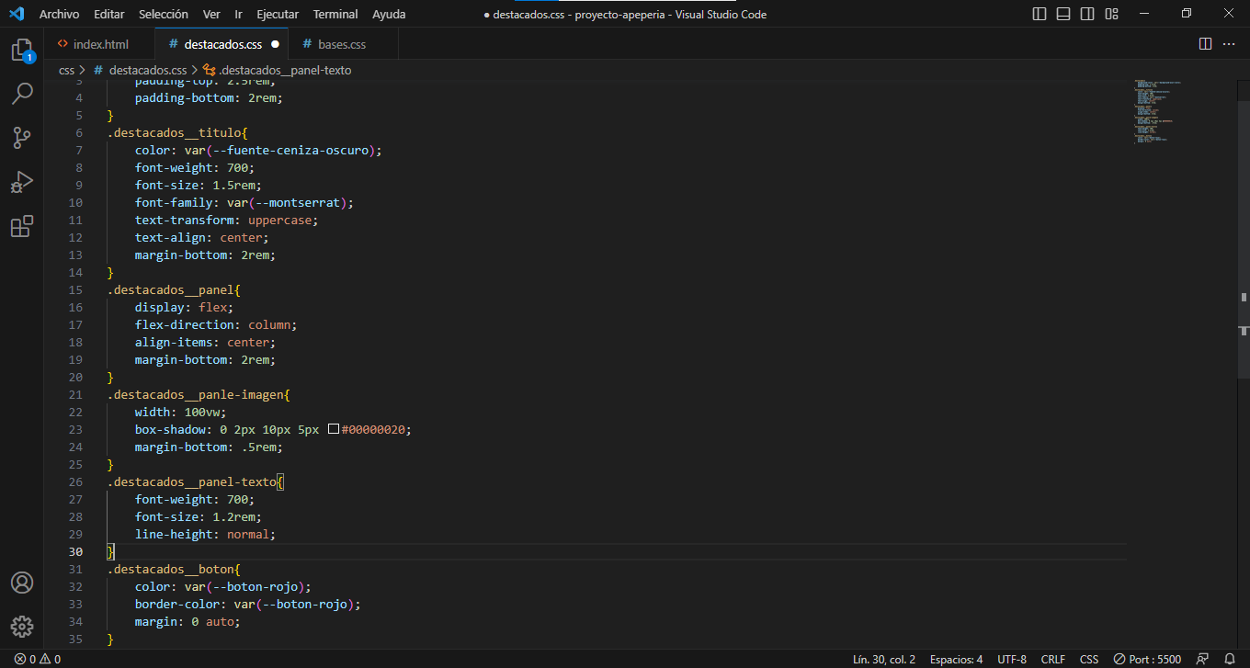Click the unsaved dot on destacados.css tab

274,44
